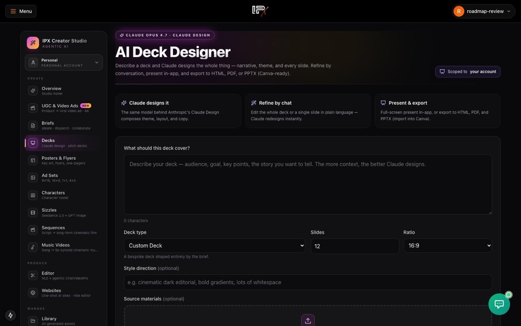
Task: Click the Scoped to your account badge
Action: click(468, 71)
